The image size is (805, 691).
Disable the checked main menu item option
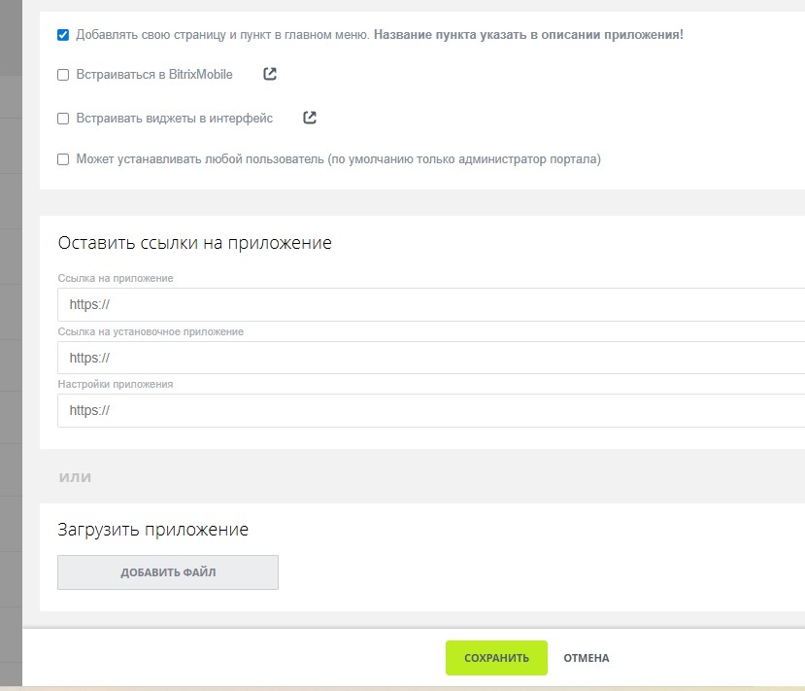[x=62, y=33]
